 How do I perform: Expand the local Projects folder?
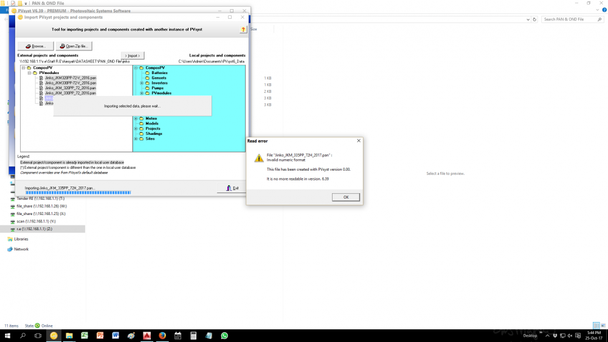(x=136, y=129)
